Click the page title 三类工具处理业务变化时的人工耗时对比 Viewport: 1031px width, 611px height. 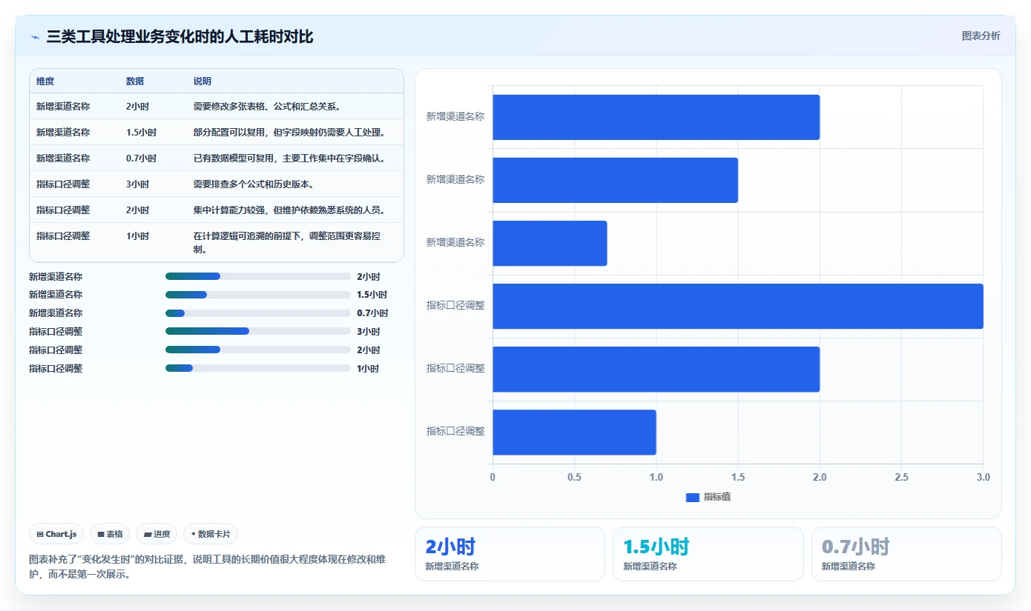(180, 36)
